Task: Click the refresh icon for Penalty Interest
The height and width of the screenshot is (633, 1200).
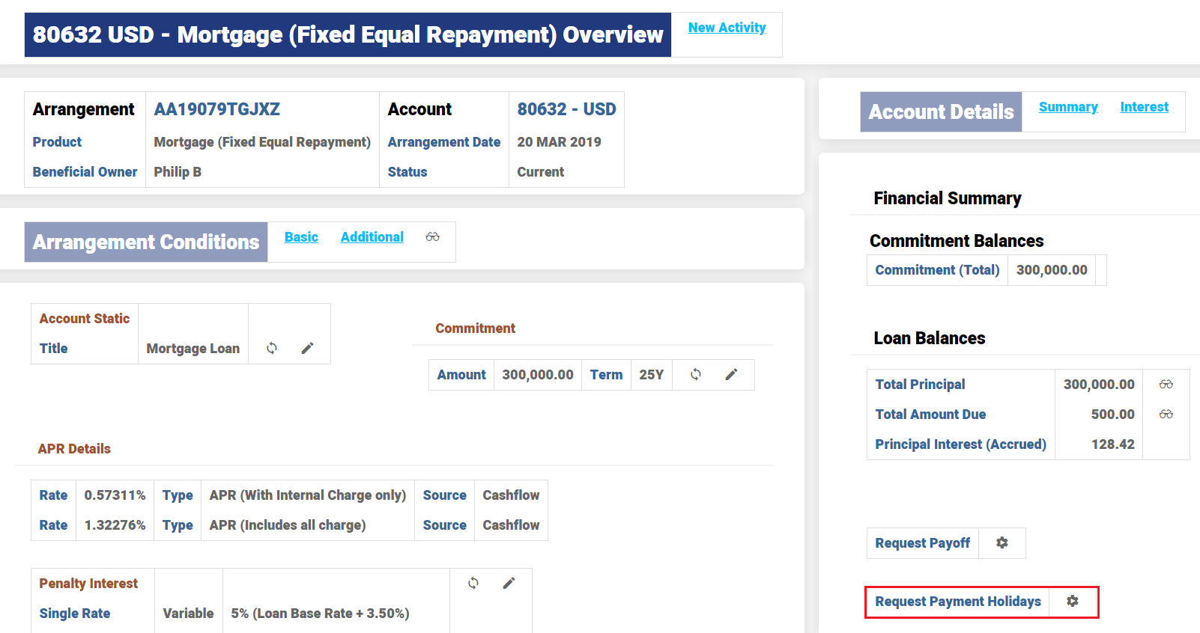Action: coord(473,583)
